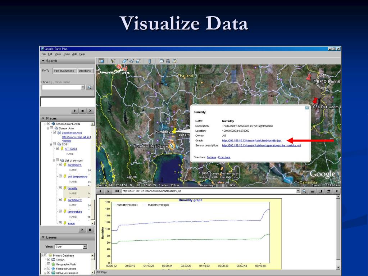Toggle the soil_temperature checkbox
The height and width of the screenshot is (276, 368).
point(60,176)
